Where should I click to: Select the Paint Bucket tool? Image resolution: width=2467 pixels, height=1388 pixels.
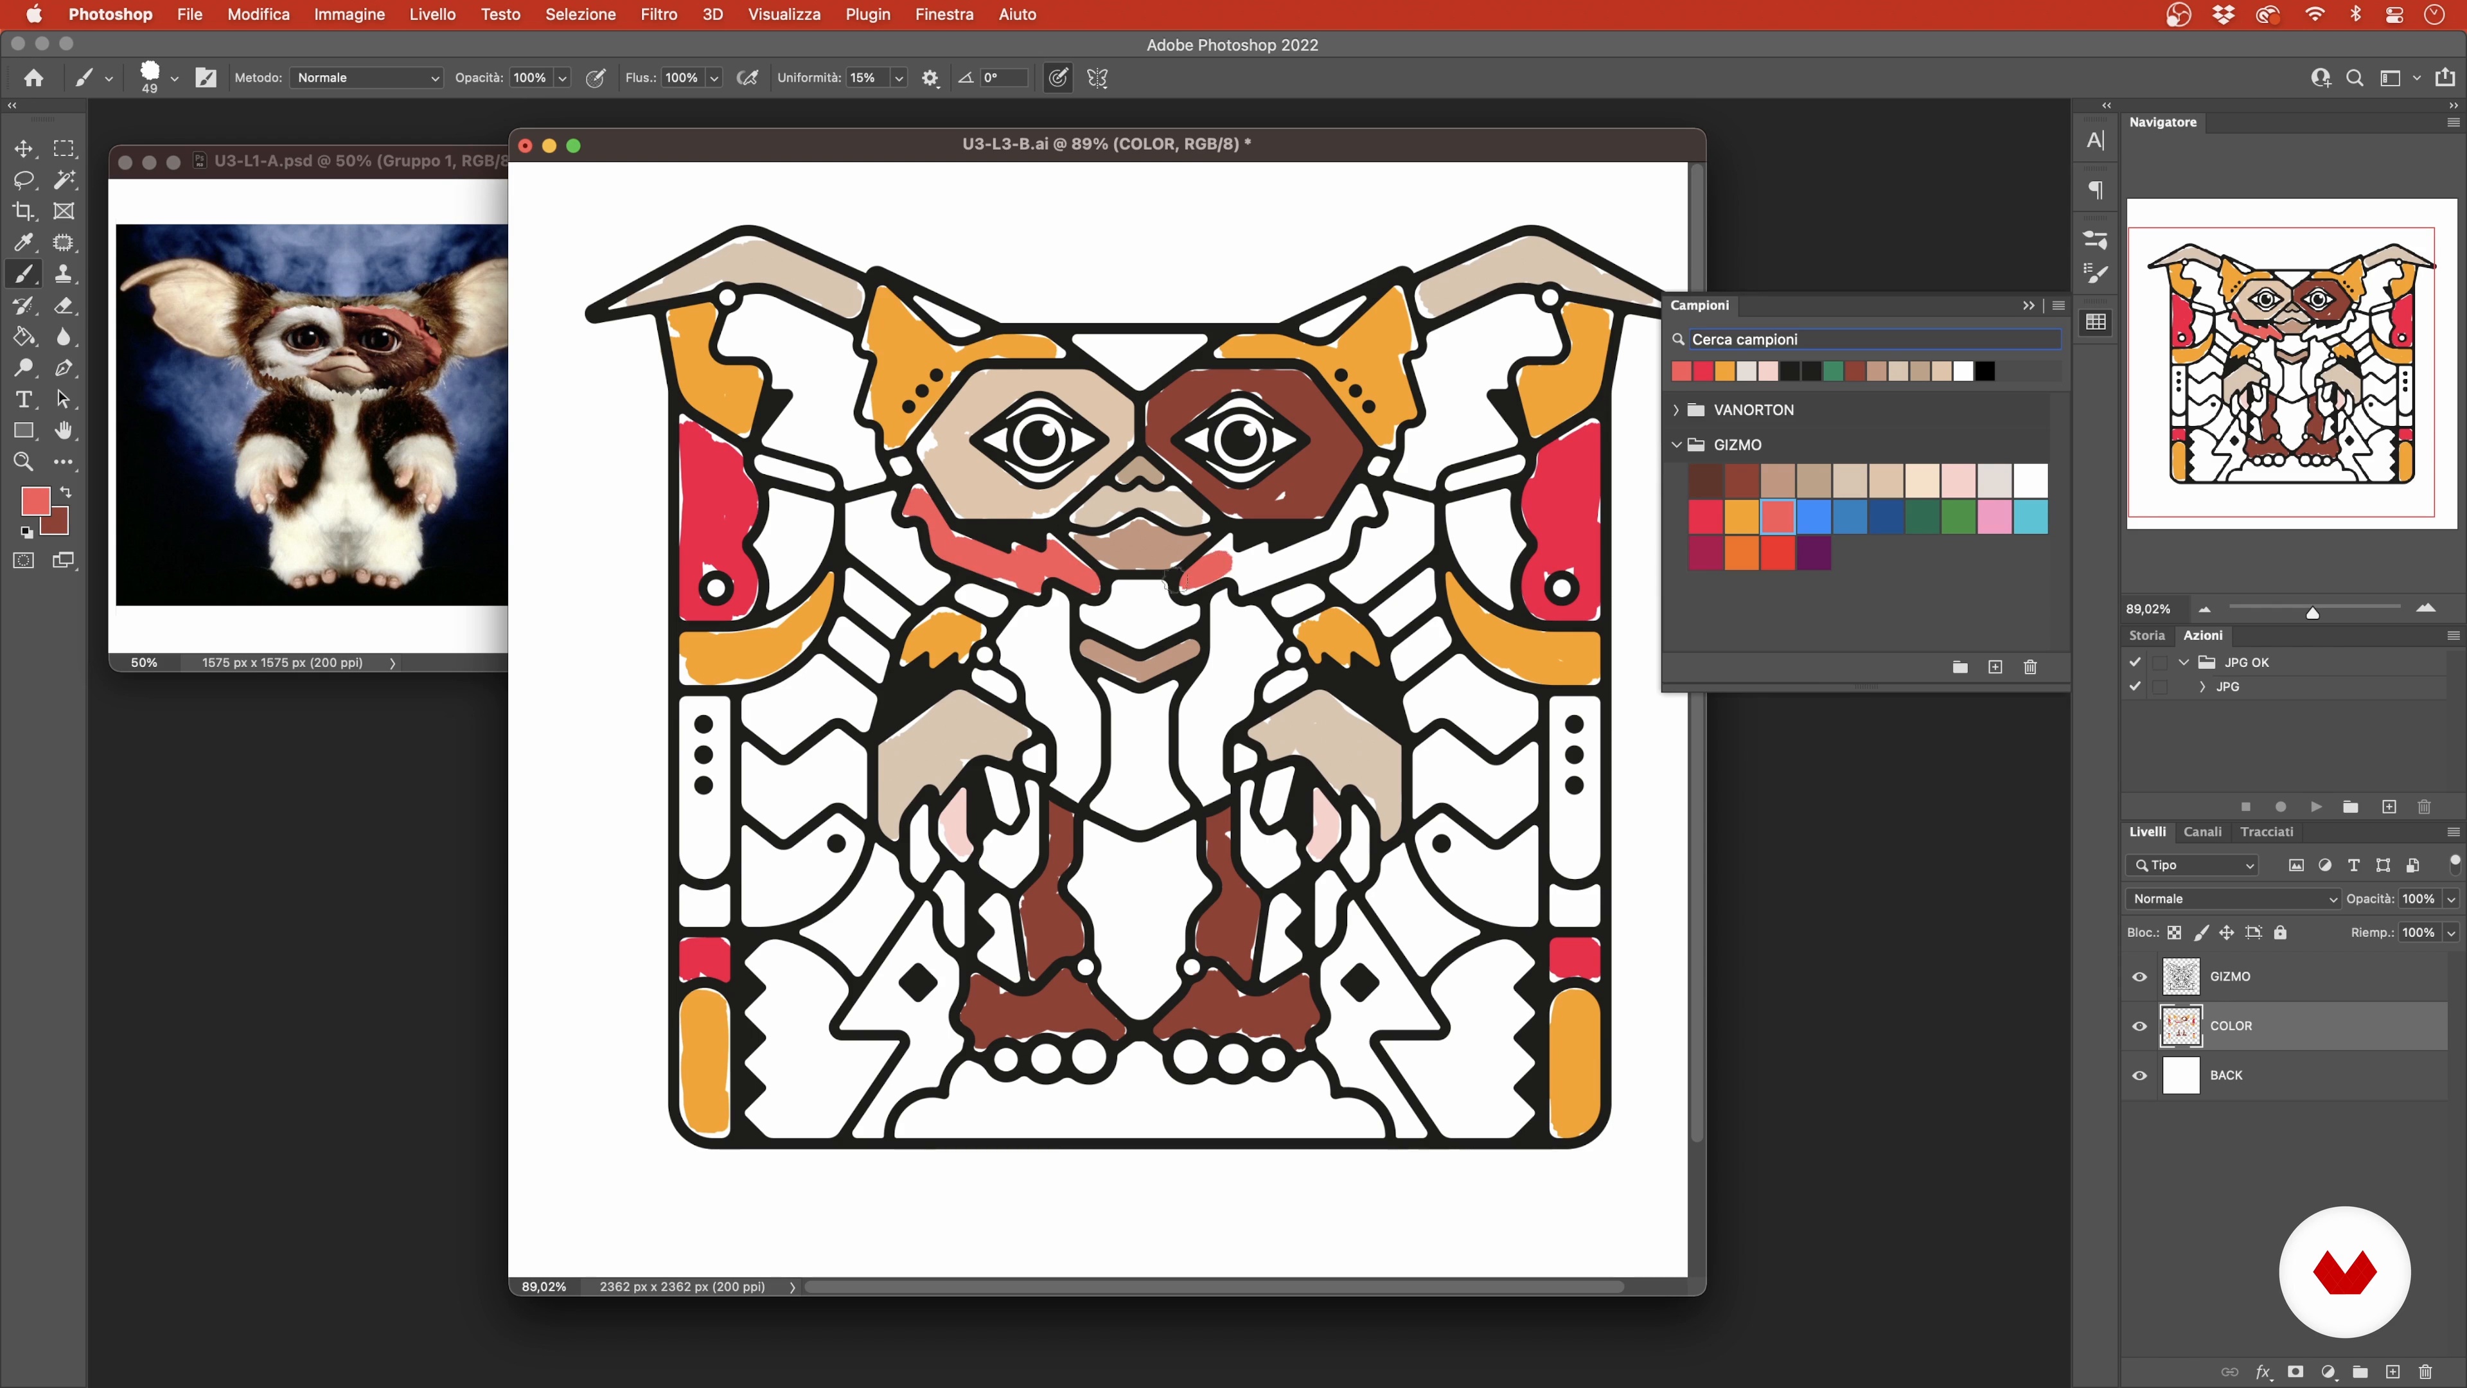23,337
